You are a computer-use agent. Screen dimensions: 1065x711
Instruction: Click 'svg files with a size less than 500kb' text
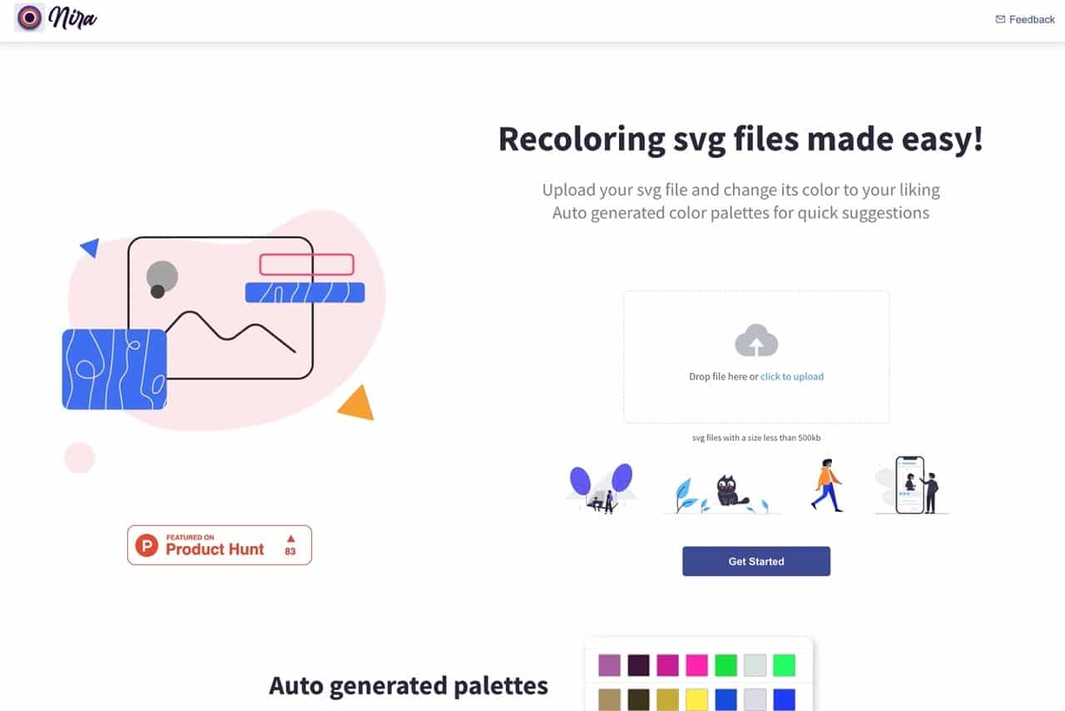[x=756, y=437]
